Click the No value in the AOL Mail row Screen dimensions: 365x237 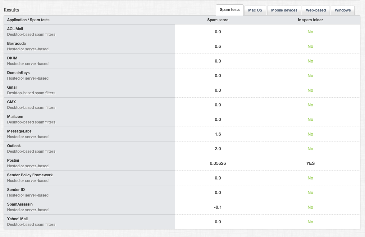pyautogui.click(x=310, y=32)
